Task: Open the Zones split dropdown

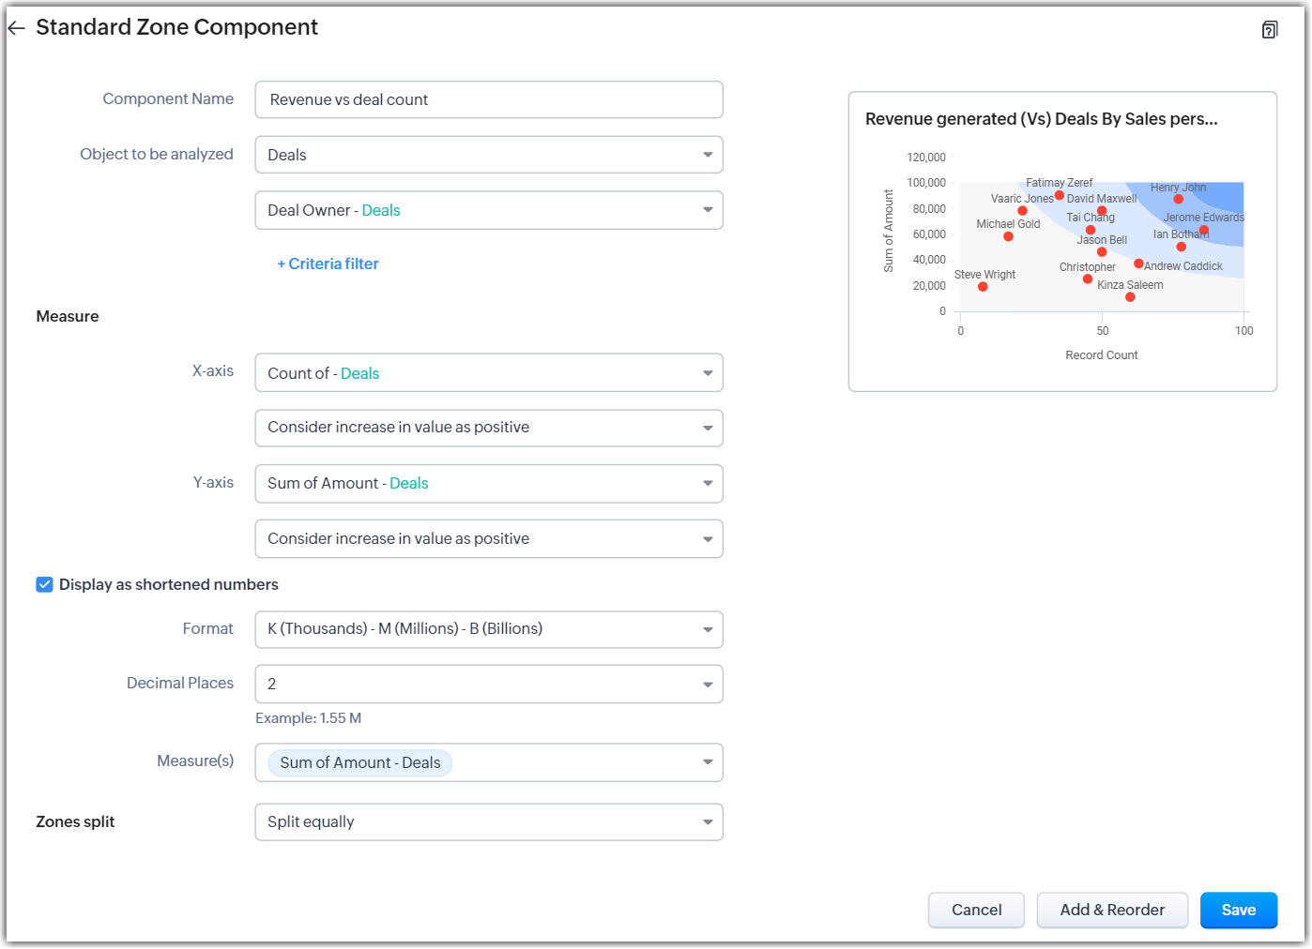Action: (x=488, y=822)
